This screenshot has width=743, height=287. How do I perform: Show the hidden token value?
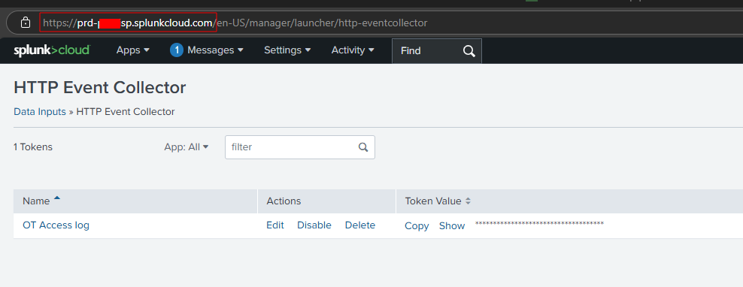451,226
